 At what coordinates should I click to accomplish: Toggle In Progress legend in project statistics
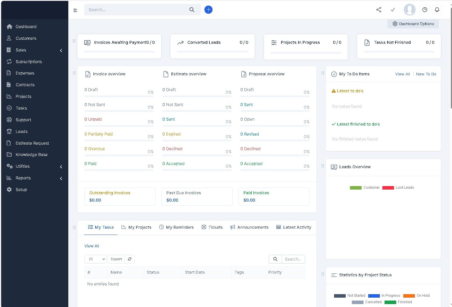tap(384, 296)
